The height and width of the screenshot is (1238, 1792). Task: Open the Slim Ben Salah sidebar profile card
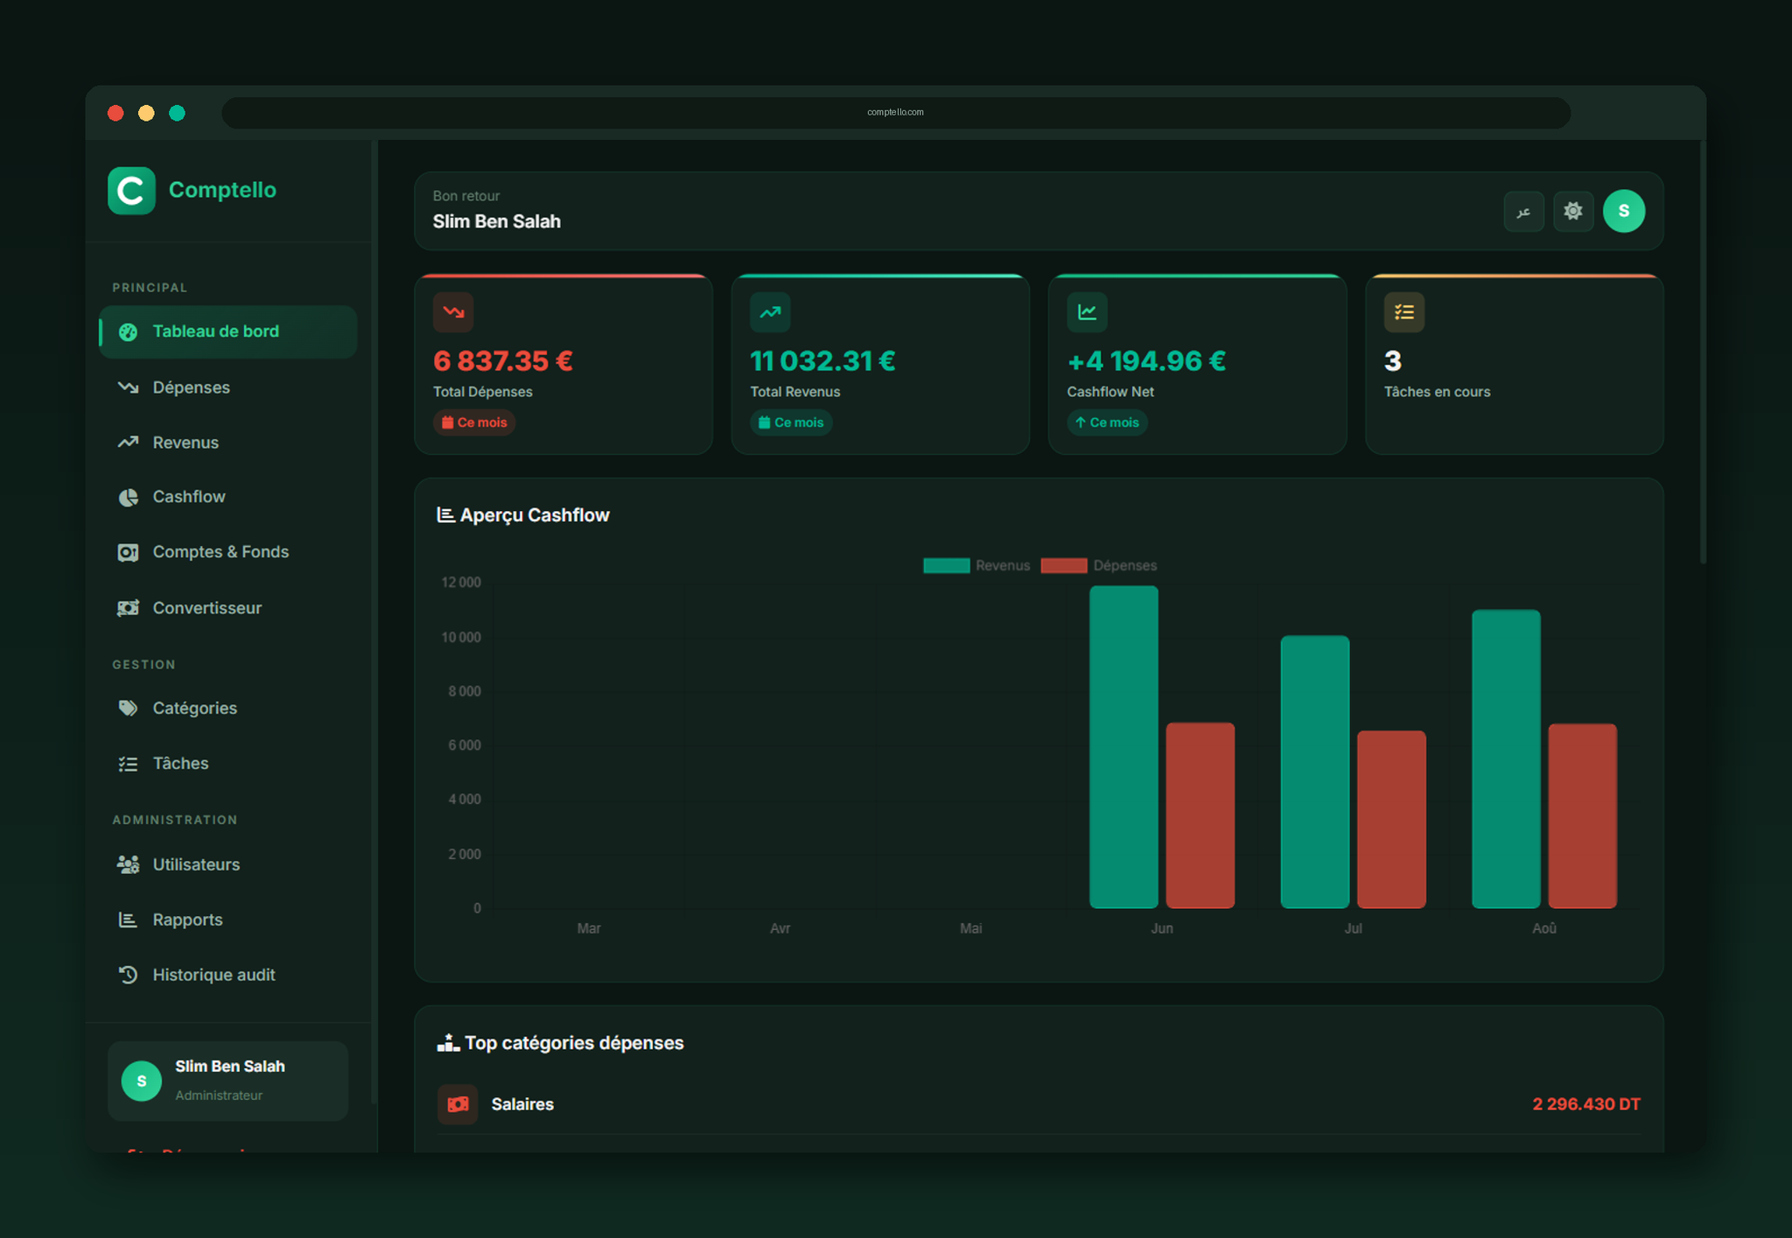tap(227, 1081)
